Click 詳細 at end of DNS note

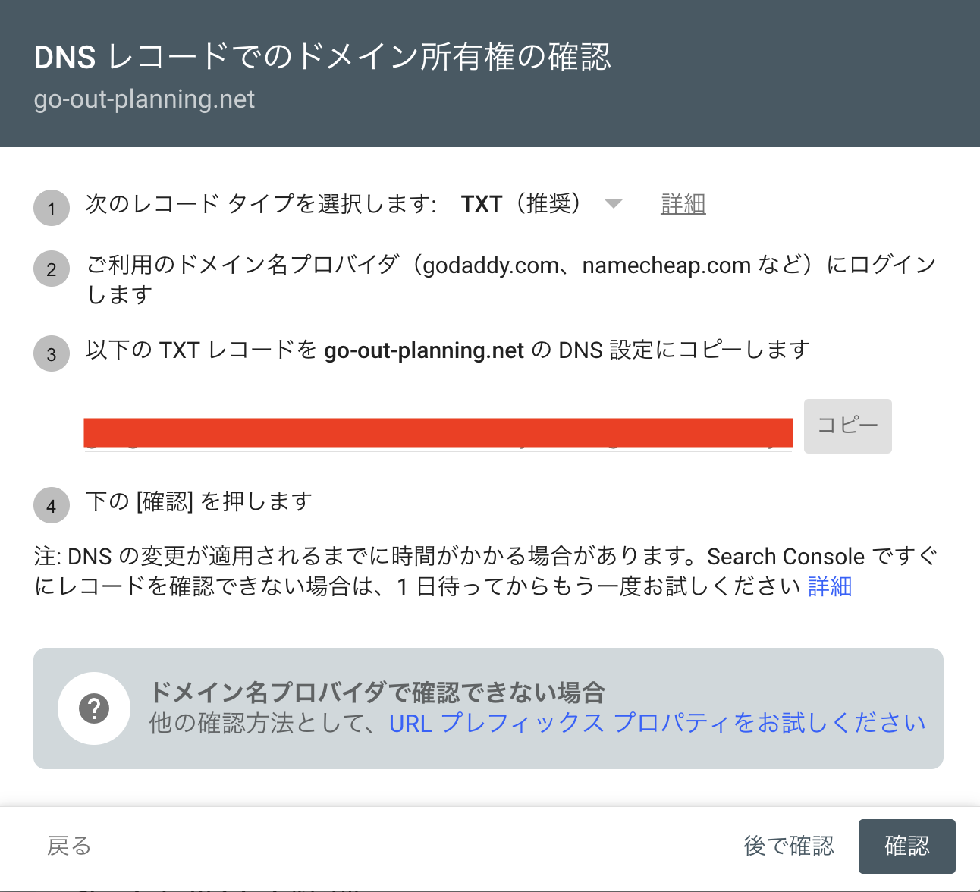click(830, 586)
